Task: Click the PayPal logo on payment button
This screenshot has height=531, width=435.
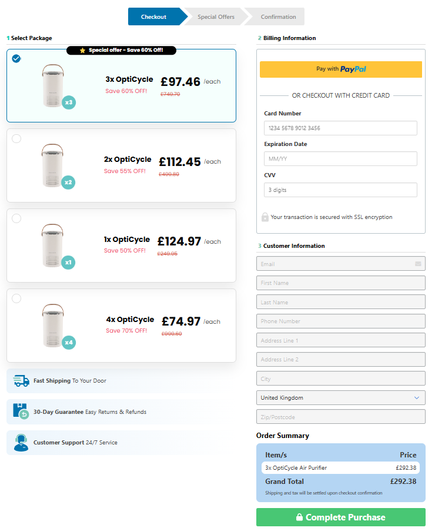Action: pyautogui.click(x=353, y=69)
